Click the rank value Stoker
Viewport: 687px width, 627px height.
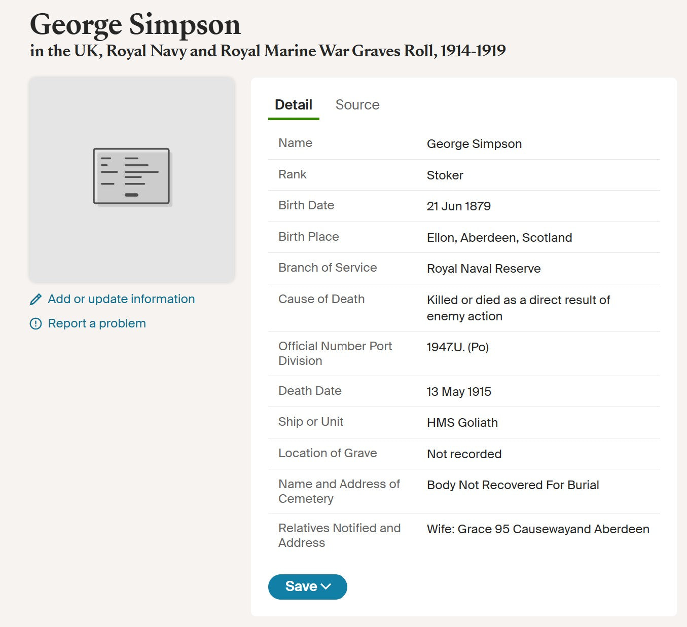445,175
